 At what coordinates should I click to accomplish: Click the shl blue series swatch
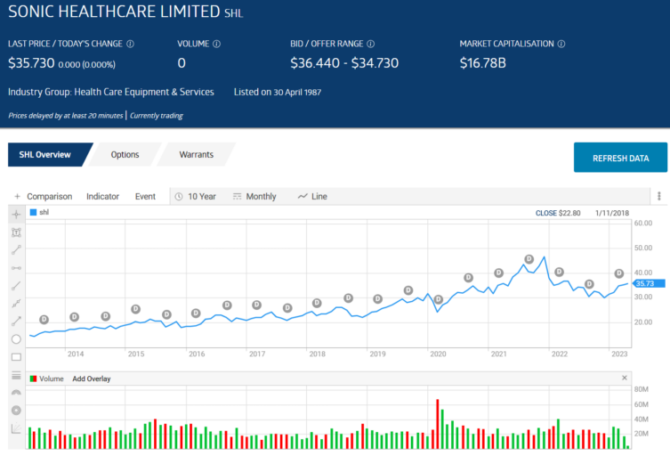point(33,212)
